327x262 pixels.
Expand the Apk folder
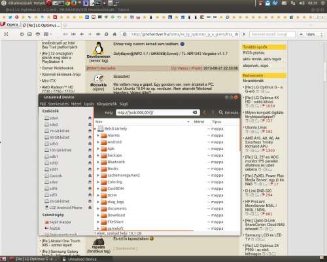point(98,149)
